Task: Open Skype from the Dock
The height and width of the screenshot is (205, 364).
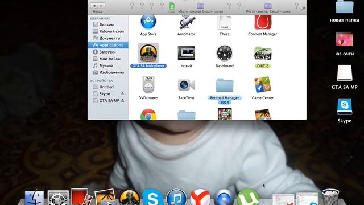Action: [152, 197]
